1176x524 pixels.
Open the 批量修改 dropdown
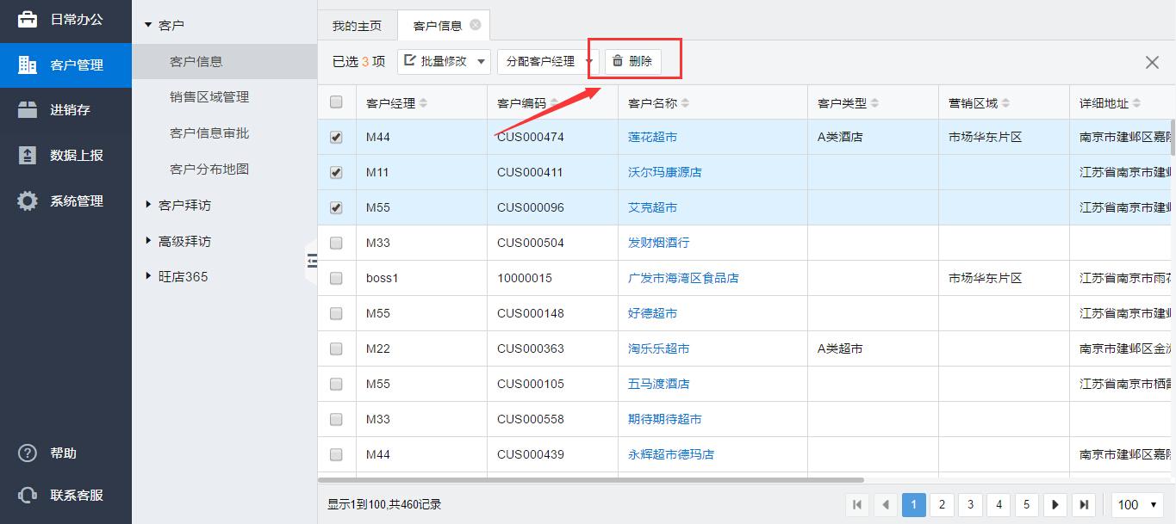(x=444, y=61)
